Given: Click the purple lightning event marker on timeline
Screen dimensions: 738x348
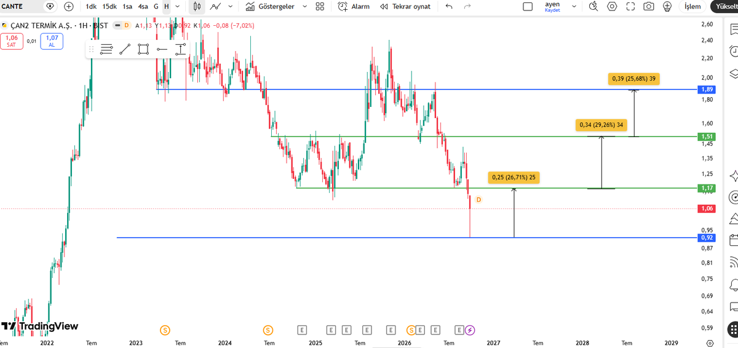Looking at the screenshot, I should [470, 330].
